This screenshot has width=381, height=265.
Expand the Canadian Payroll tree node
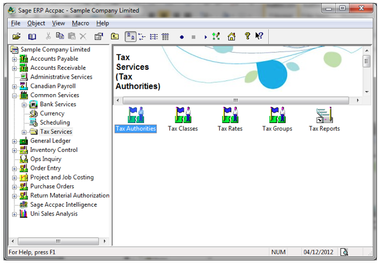(x=14, y=87)
